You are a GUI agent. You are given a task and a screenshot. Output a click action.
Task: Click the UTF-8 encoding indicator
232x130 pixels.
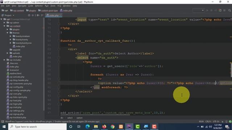coord(216,122)
